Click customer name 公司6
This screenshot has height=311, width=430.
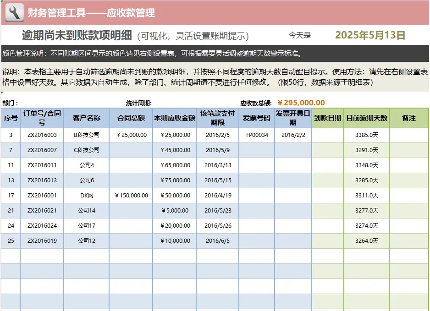coord(87,180)
